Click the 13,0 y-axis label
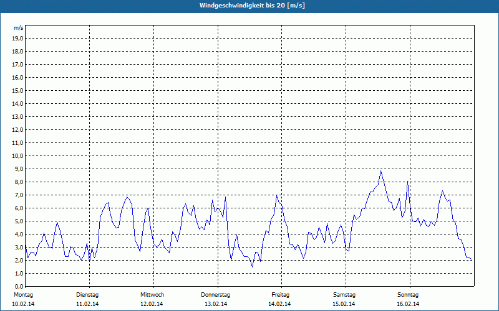Viewport: 499px width, 311px height. (18, 116)
